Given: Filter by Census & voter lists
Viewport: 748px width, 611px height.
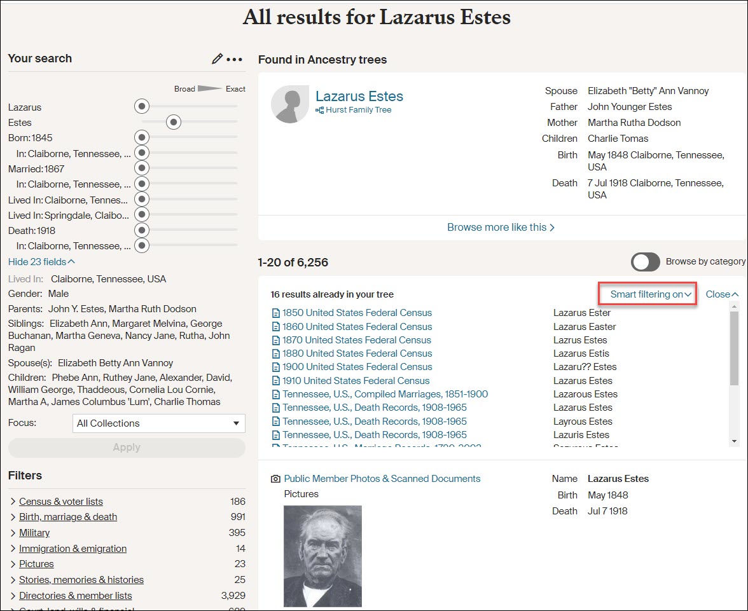Looking at the screenshot, I should [x=61, y=501].
